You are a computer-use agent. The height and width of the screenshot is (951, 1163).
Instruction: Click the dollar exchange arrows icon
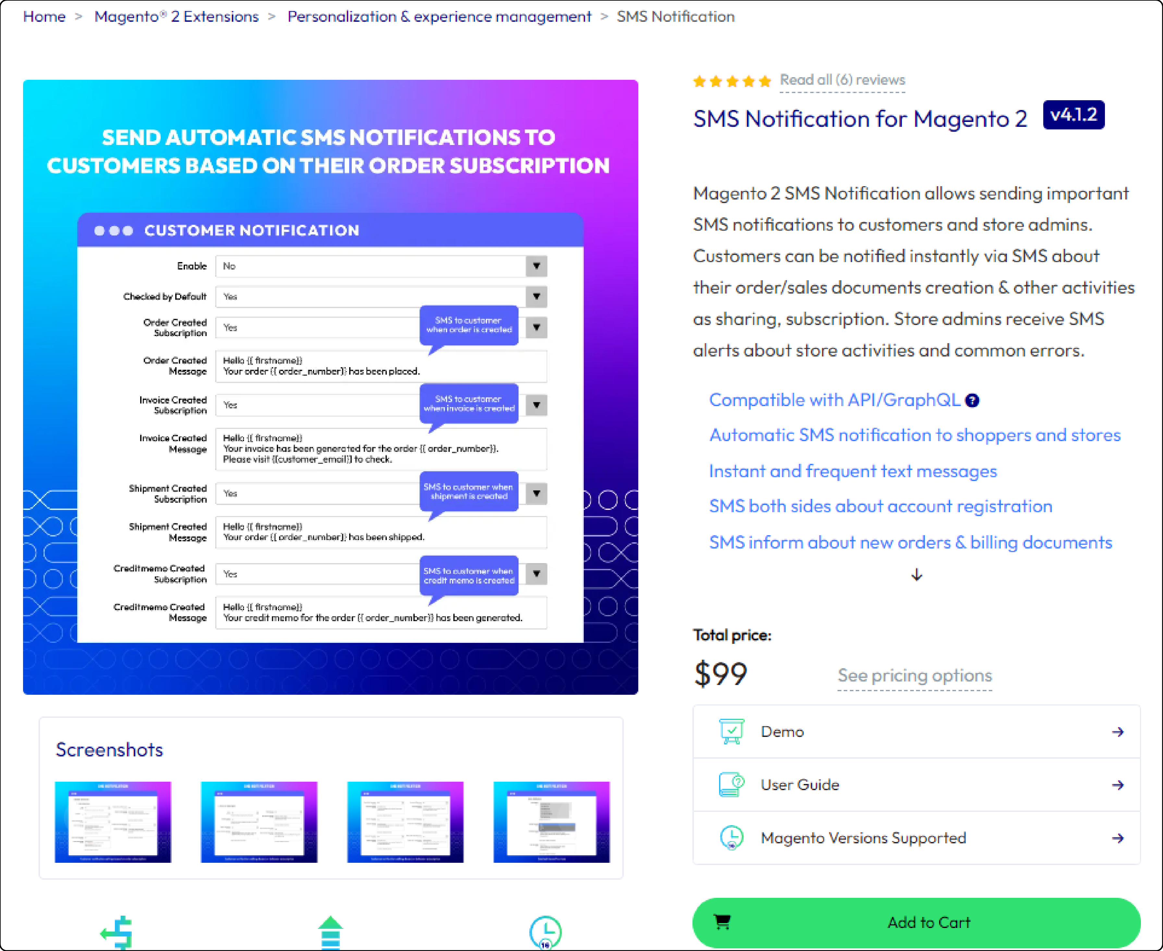click(117, 933)
